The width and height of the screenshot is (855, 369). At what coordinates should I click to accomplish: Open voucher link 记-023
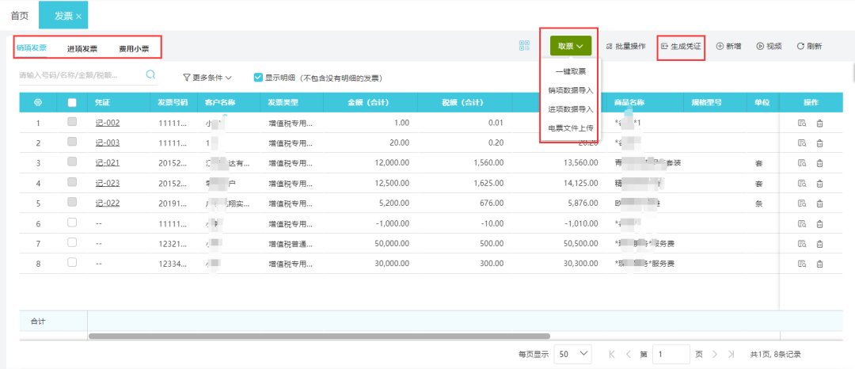click(x=108, y=183)
